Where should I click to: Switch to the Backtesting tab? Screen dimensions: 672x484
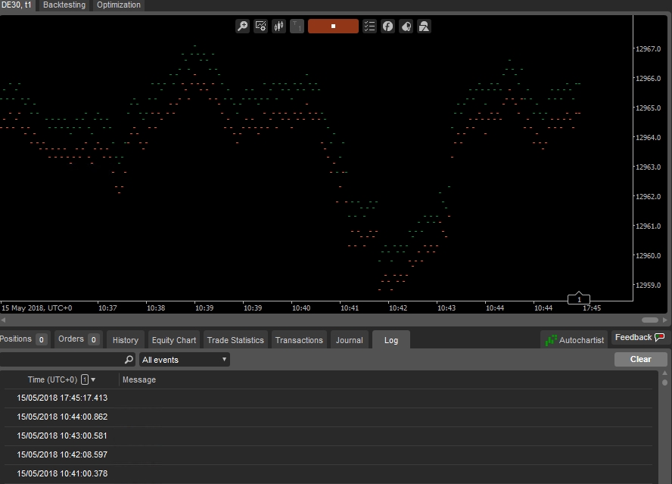(64, 5)
